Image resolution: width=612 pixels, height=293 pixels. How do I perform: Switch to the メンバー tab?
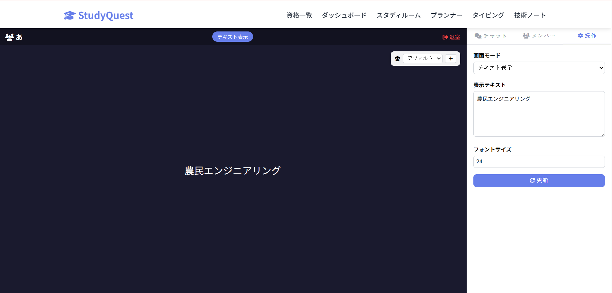(539, 35)
